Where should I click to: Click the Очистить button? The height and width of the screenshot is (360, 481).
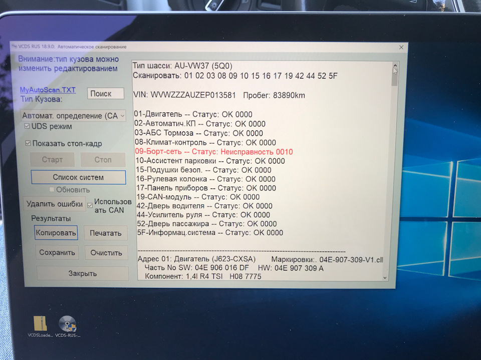pyautogui.click(x=106, y=253)
